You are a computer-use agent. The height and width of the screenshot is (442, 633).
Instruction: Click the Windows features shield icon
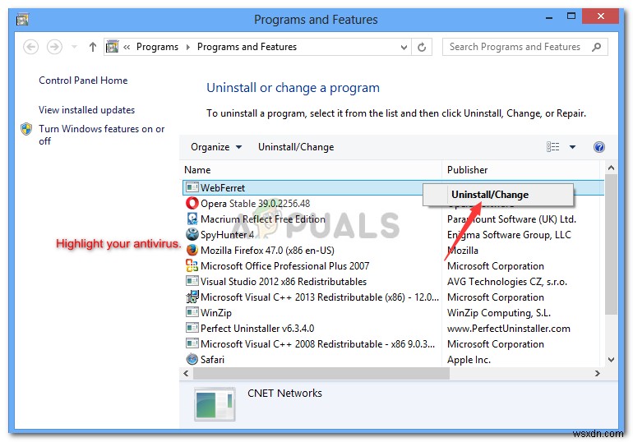click(26, 129)
